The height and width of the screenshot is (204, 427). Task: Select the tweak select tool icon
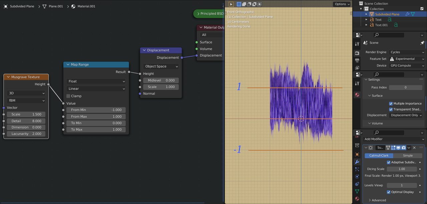tap(231, 4)
